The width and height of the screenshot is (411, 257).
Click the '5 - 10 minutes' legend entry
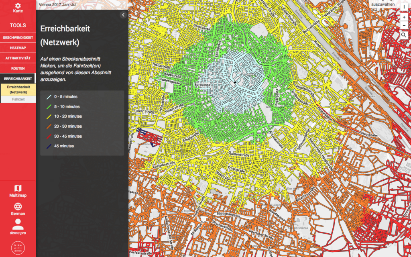click(x=63, y=106)
